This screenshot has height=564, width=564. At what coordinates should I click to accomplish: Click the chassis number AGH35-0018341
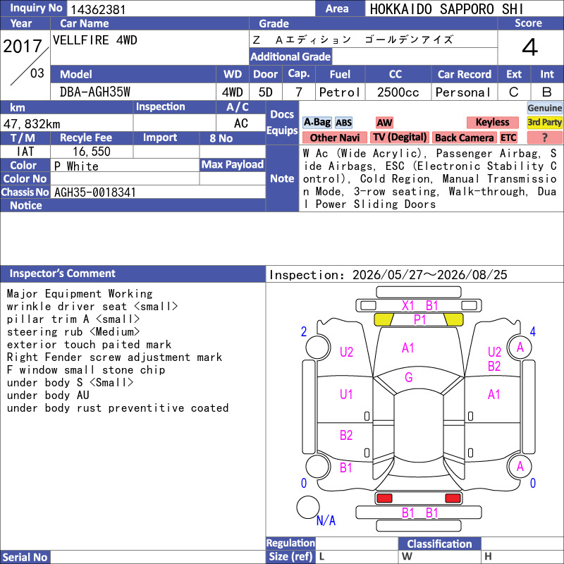tap(95, 192)
